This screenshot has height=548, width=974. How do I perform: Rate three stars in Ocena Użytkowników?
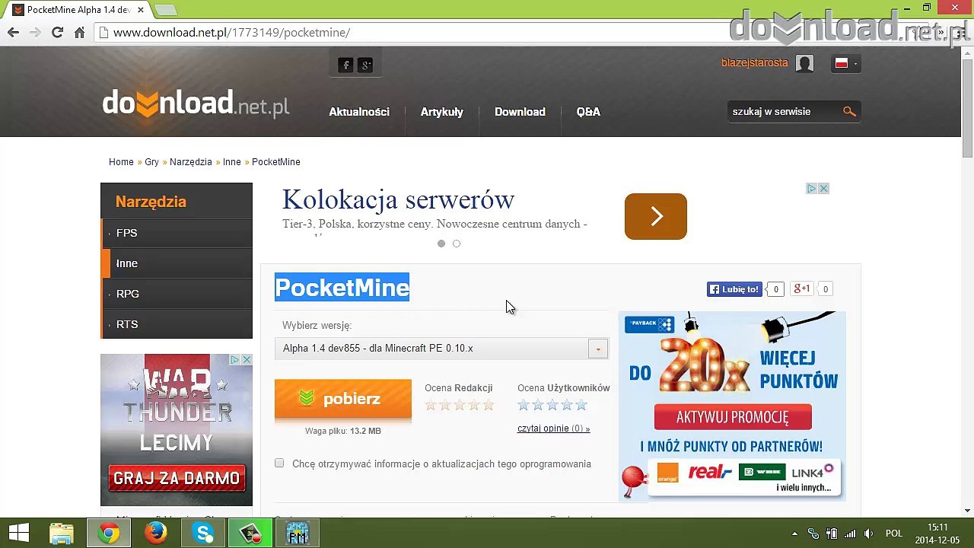click(552, 405)
